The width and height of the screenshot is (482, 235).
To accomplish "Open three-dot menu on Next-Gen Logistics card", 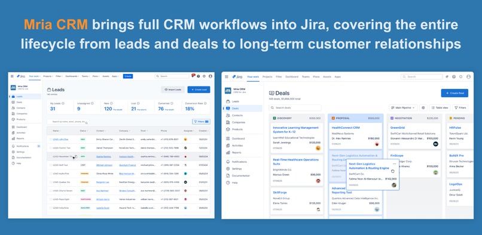I will (395, 164).
